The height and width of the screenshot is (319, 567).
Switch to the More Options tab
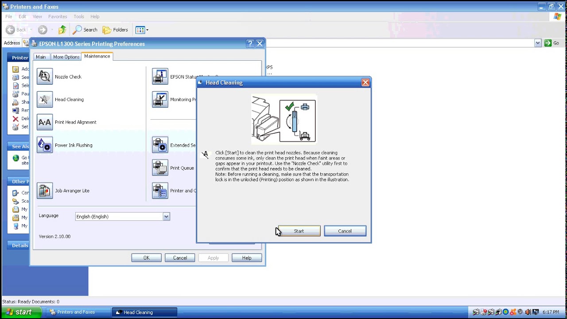pyautogui.click(x=66, y=57)
